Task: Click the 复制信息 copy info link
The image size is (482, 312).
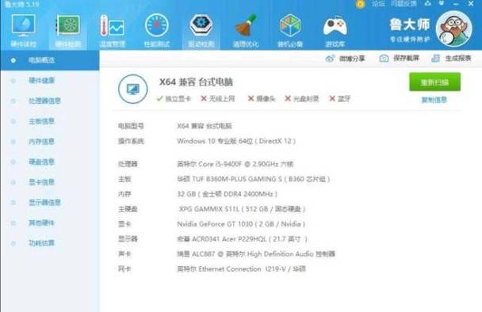Action: [434, 100]
